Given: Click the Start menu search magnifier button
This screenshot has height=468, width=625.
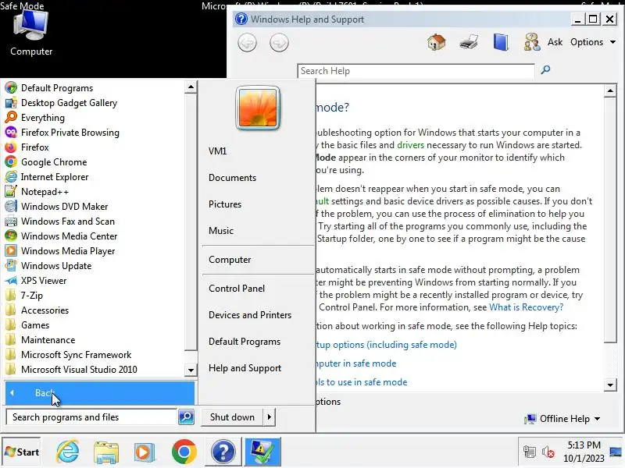Looking at the screenshot, I should pyautogui.click(x=186, y=417).
